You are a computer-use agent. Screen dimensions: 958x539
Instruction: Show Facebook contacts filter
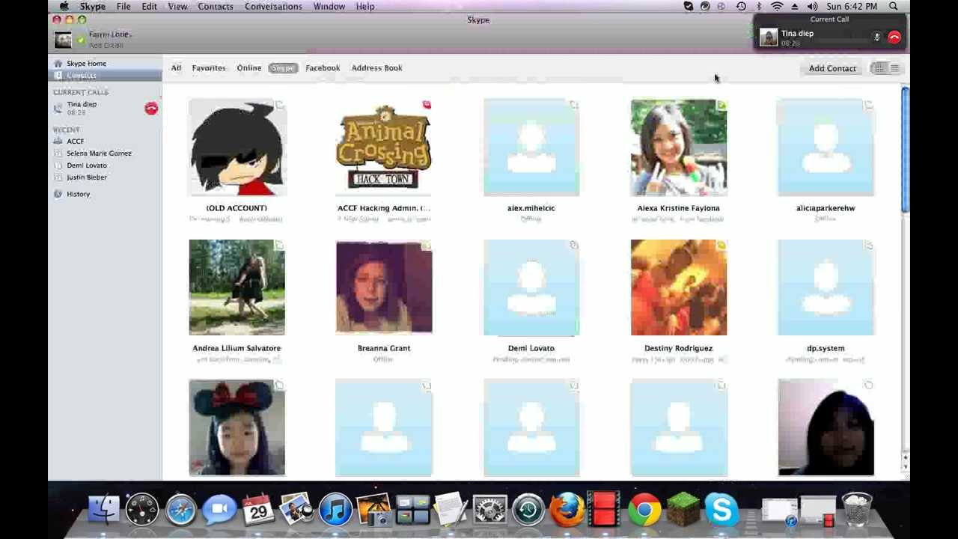pyautogui.click(x=323, y=68)
